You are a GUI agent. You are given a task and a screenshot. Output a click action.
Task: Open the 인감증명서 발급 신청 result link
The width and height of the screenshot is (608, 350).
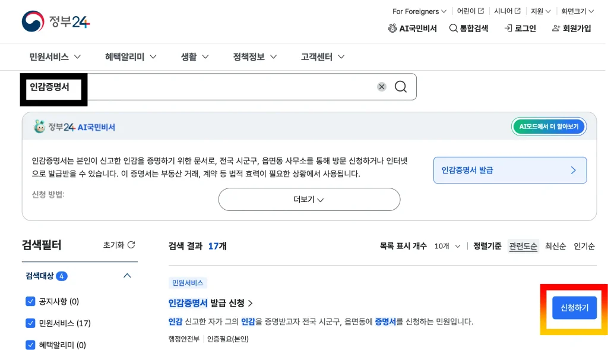pos(210,302)
